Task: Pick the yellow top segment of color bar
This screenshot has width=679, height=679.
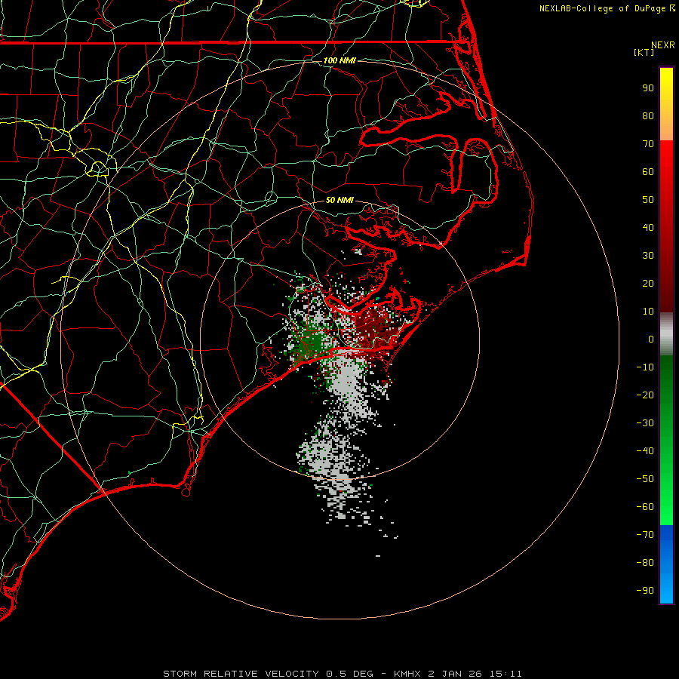Action: (666, 104)
